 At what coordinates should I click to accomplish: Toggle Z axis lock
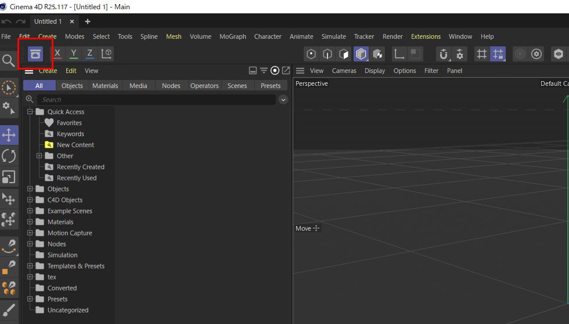89,54
